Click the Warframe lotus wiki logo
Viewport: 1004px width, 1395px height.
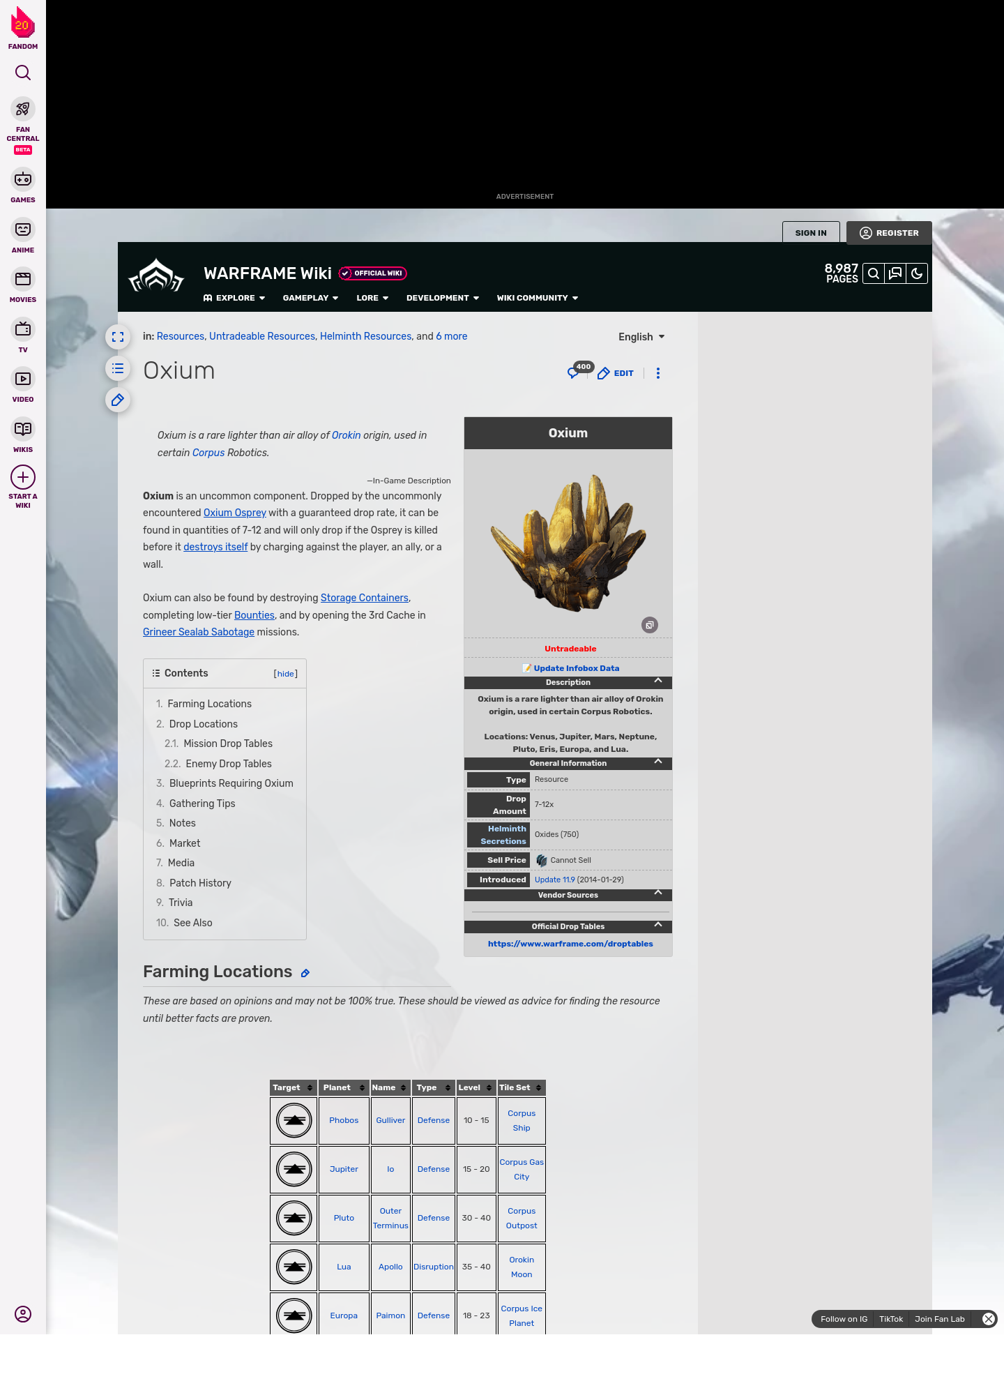[156, 276]
